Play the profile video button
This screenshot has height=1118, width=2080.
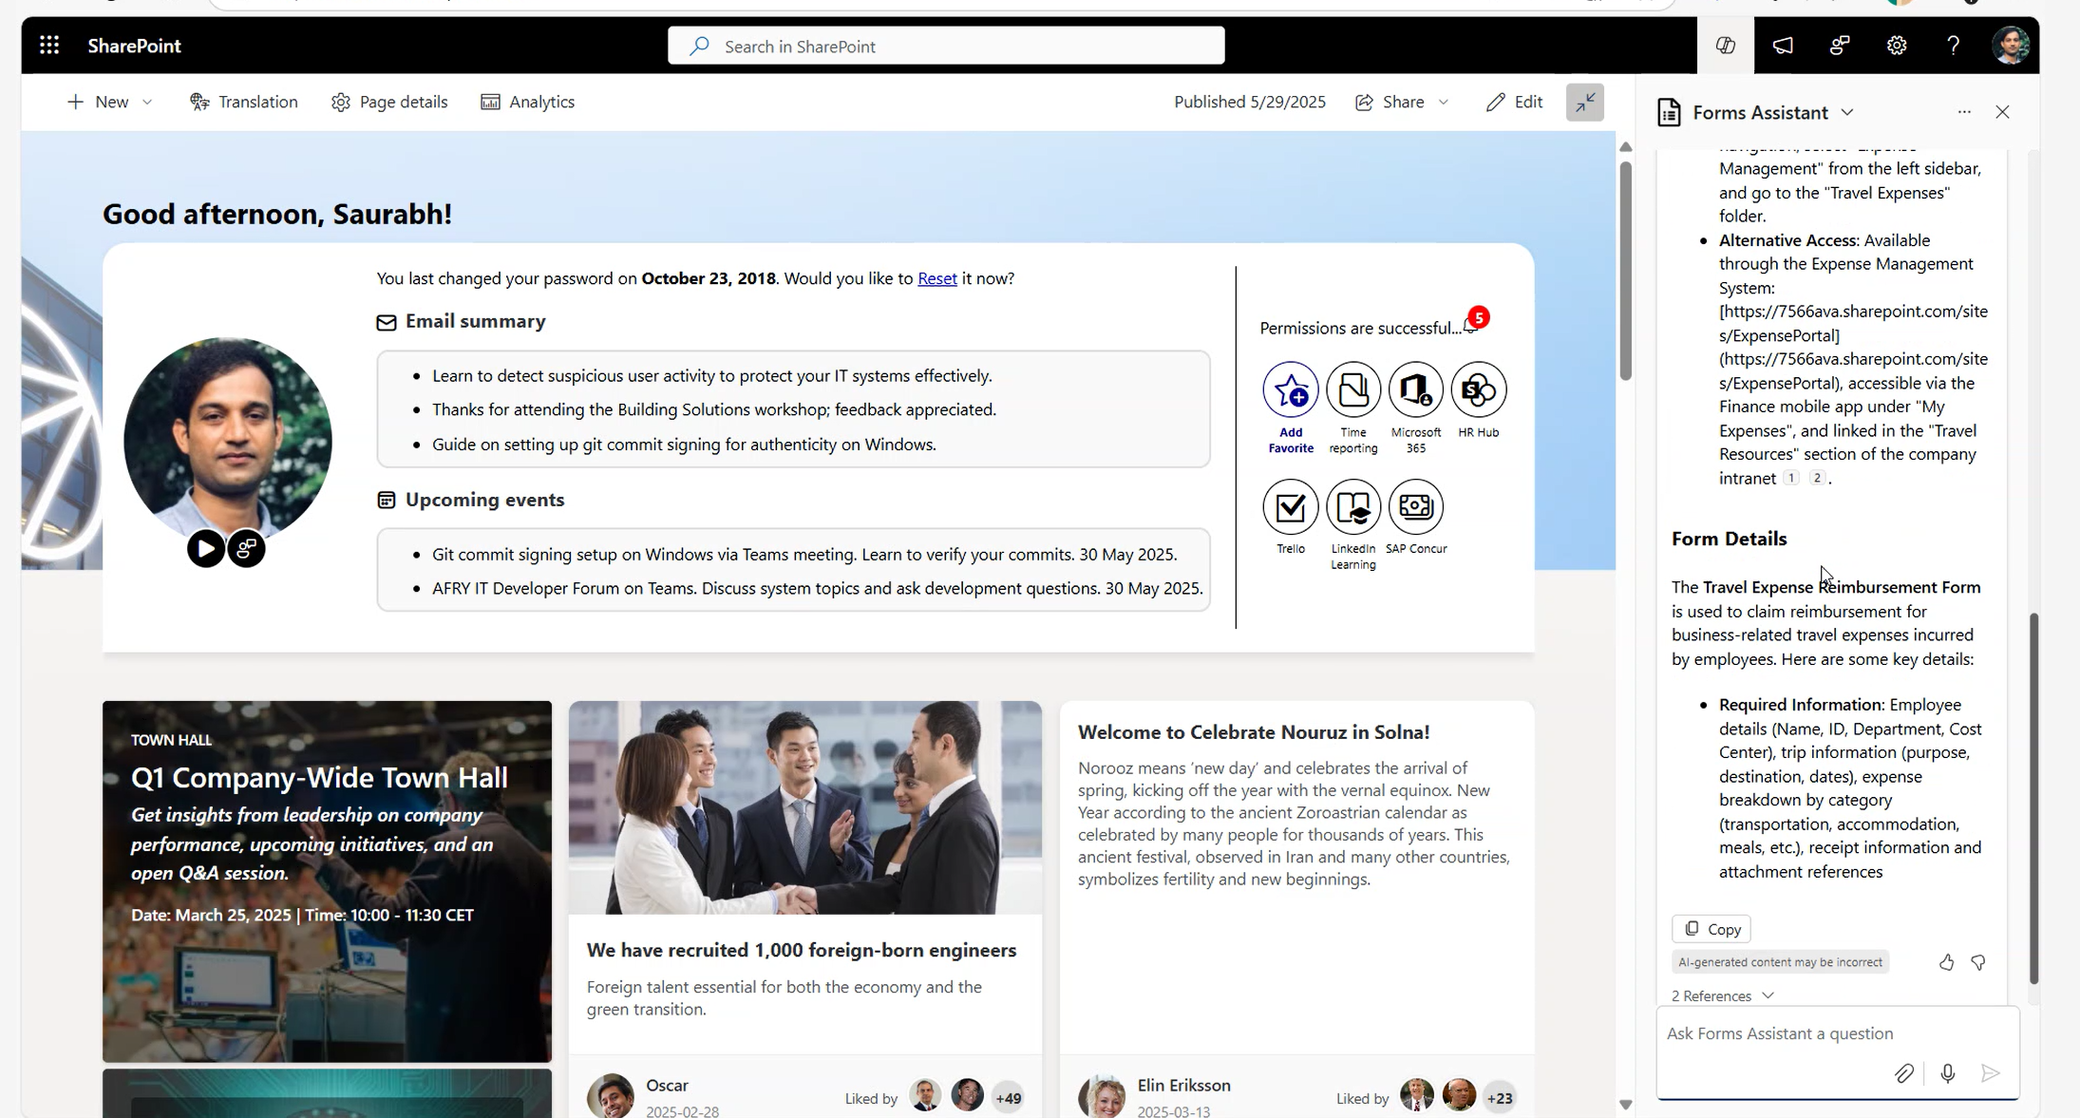[205, 548]
